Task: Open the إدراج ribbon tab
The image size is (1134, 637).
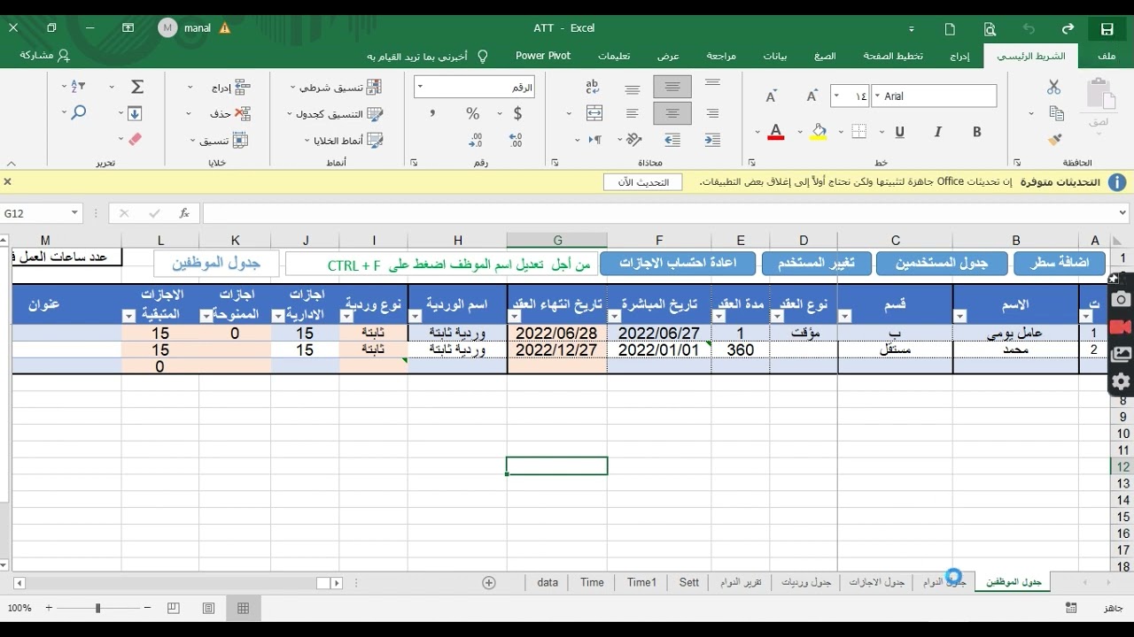Action: pyautogui.click(x=959, y=56)
